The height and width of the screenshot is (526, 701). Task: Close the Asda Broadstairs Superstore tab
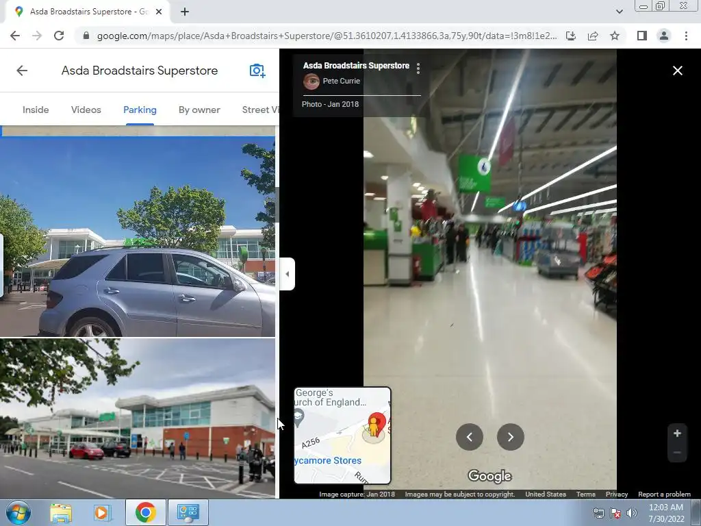point(159,12)
